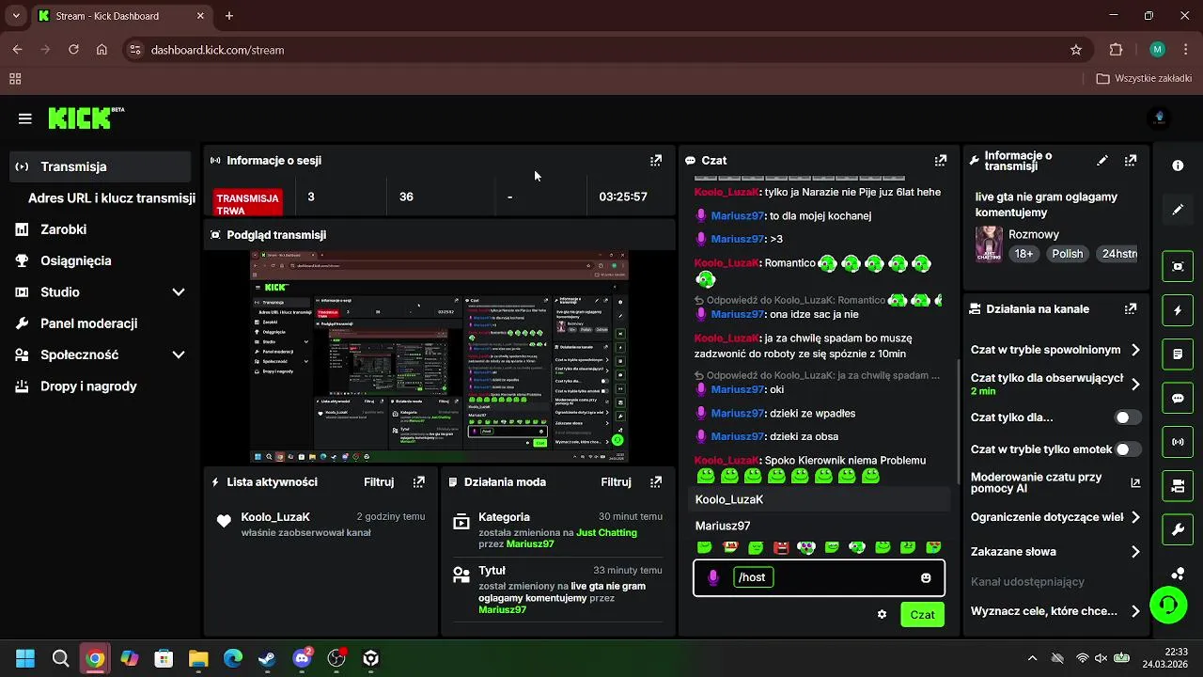The height and width of the screenshot is (677, 1203).
Task: Click Filtruj in the Działania moda panel
Action: pyautogui.click(x=616, y=482)
